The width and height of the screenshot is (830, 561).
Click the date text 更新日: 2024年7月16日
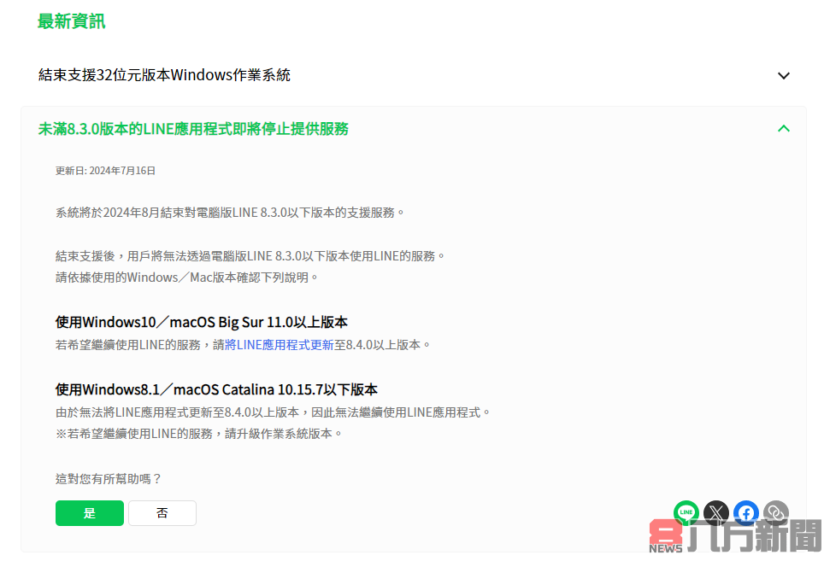tap(105, 170)
